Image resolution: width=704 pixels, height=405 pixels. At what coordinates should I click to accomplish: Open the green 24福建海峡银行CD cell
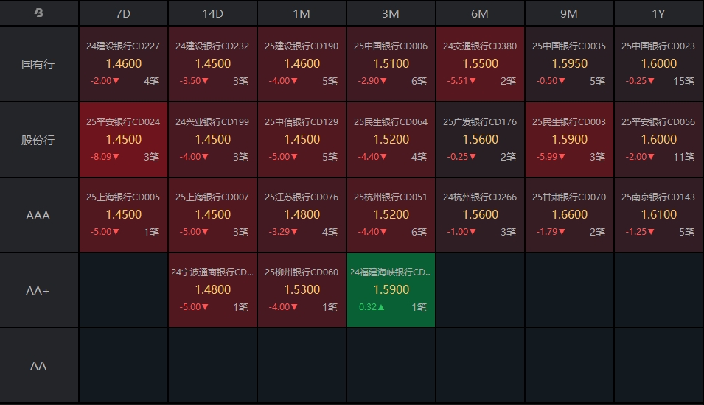391,290
